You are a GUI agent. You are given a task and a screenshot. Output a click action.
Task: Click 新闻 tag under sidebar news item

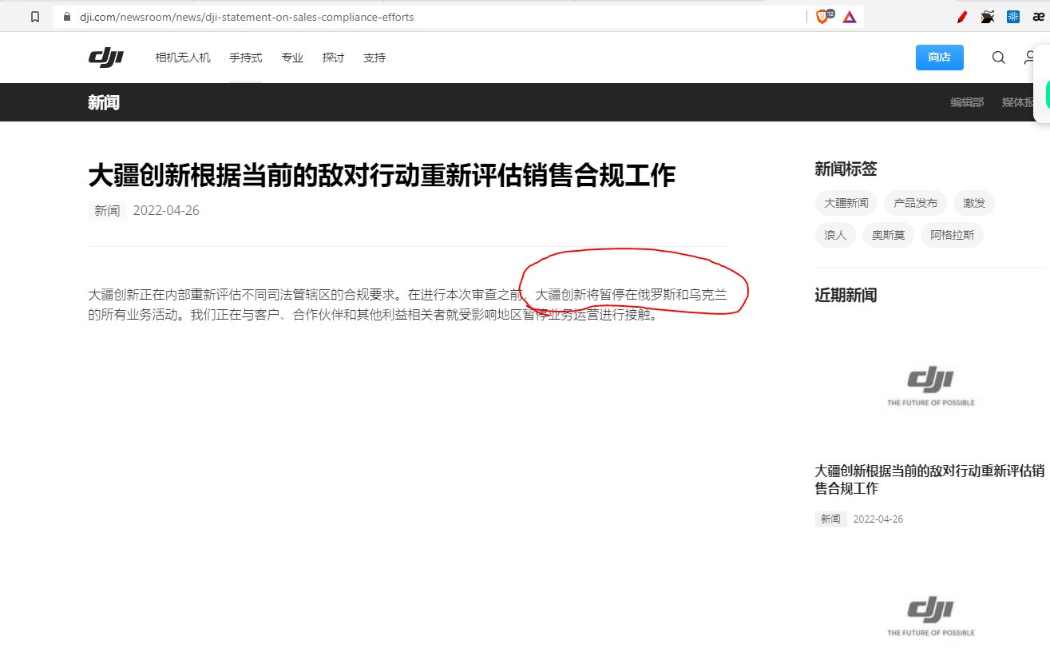coord(830,519)
